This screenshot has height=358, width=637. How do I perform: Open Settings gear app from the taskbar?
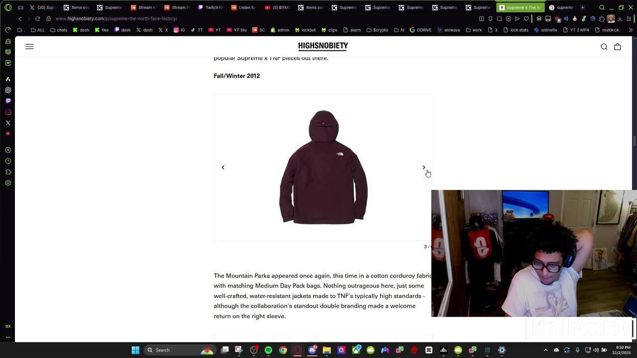[502, 350]
